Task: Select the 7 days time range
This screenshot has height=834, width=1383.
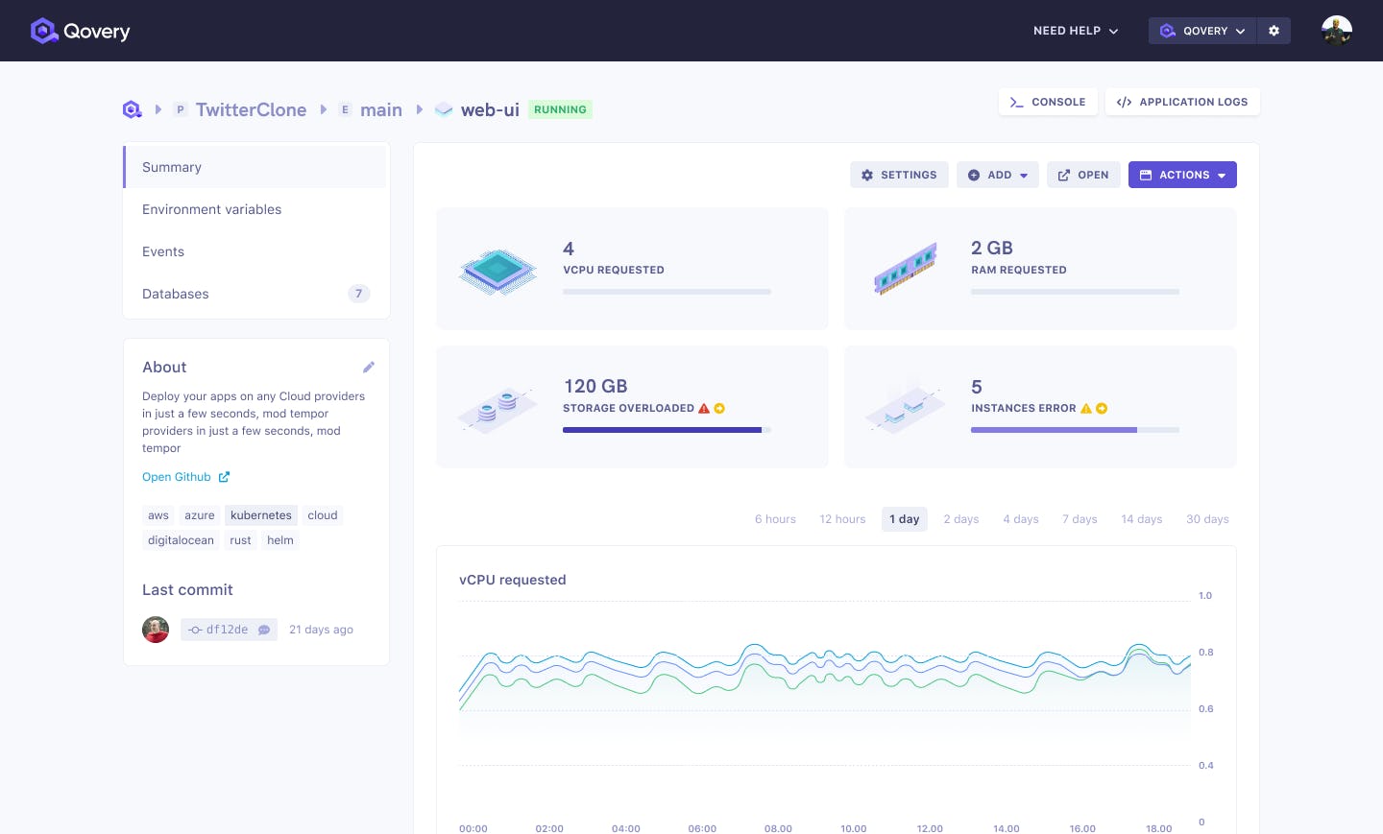Action: 1080,519
